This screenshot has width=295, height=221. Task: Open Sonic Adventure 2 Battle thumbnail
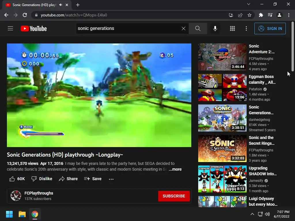(222, 57)
